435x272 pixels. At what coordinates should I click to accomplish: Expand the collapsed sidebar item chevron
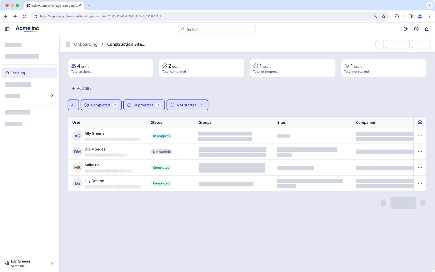[x=52, y=96]
